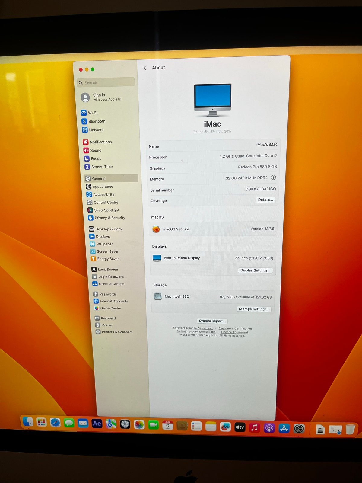Open Mail from the Dock
362x483 pixels.
(83, 423)
